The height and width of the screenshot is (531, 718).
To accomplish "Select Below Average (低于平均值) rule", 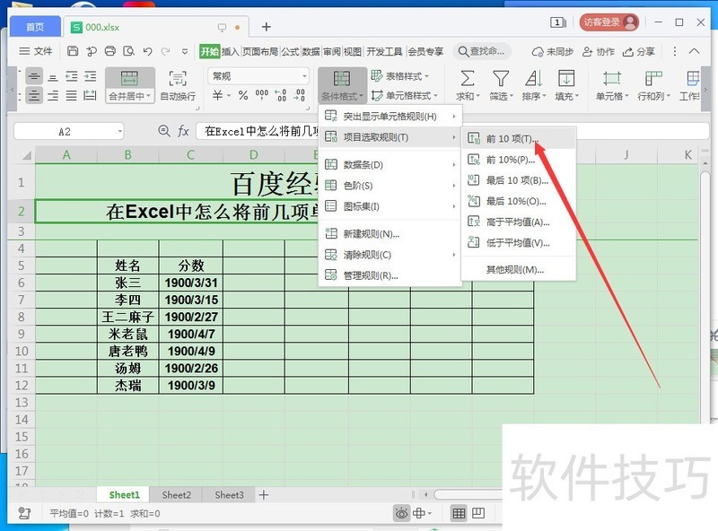I will (x=519, y=242).
